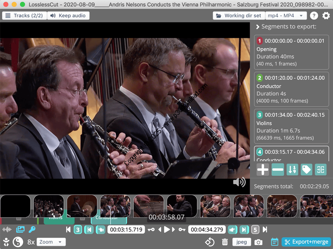Select segment 2 Conductor in export list

point(291,89)
